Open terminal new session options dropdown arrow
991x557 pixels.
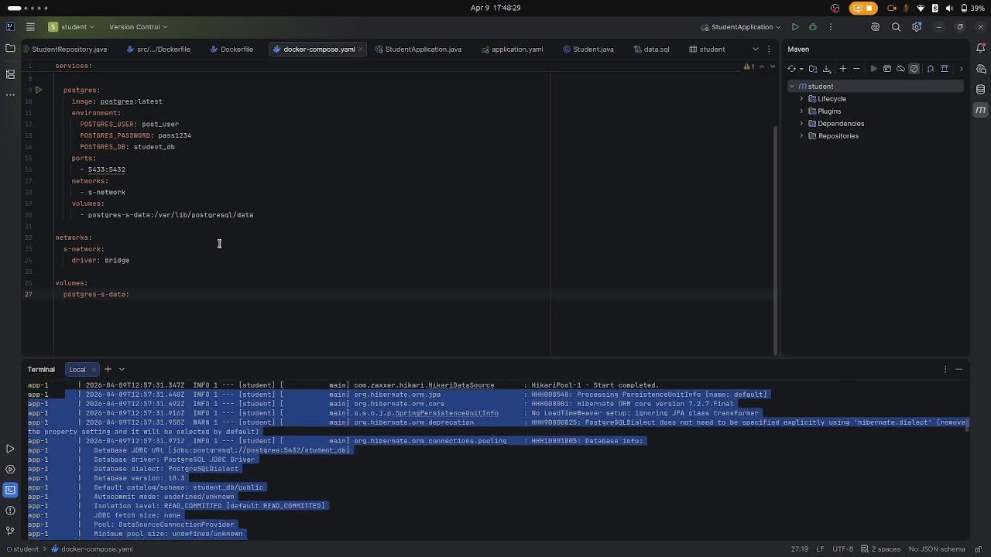[x=122, y=369]
